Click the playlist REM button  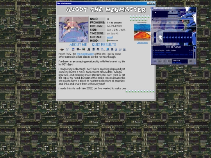pyautogui.click(x=160, y=61)
